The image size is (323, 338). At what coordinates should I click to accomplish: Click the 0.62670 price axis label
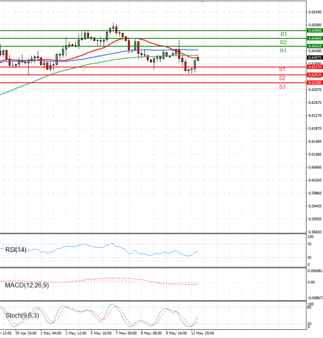pyautogui.click(x=314, y=102)
